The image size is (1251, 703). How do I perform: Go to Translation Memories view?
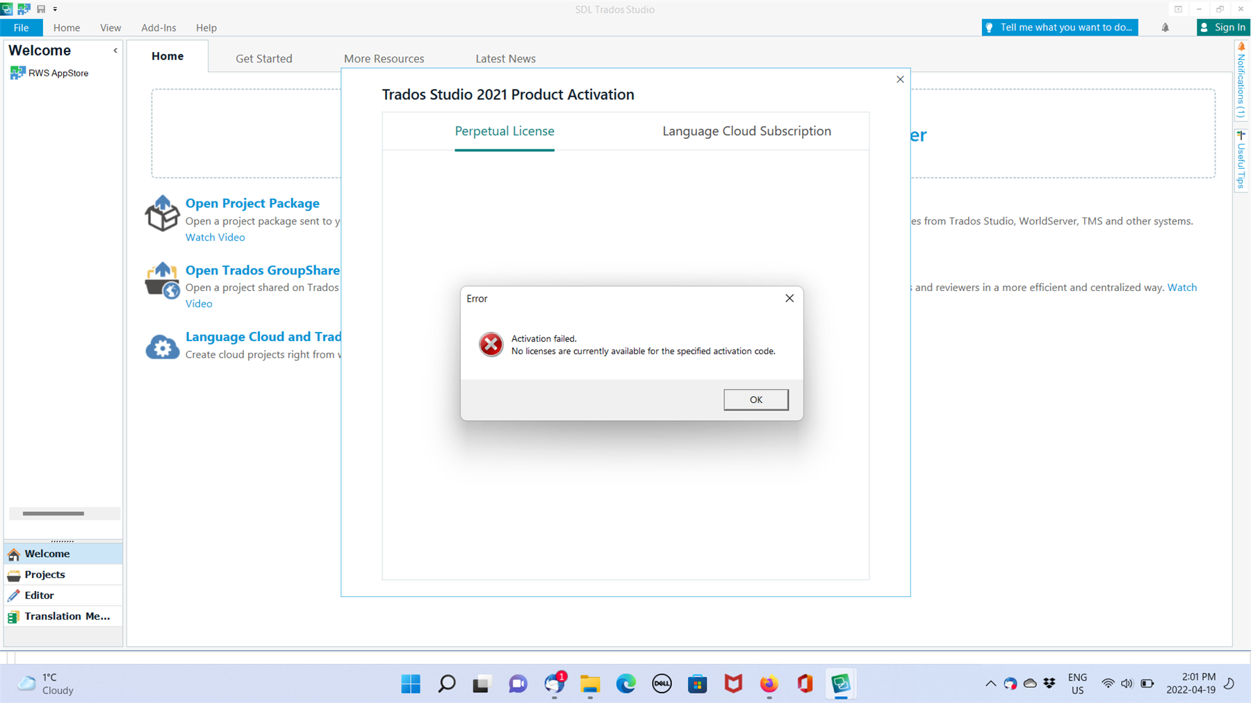[x=63, y=616]
